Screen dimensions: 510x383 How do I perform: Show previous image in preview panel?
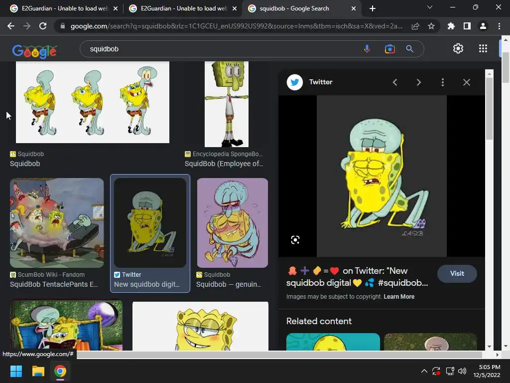pyautogui.click(x=395, y=82)
